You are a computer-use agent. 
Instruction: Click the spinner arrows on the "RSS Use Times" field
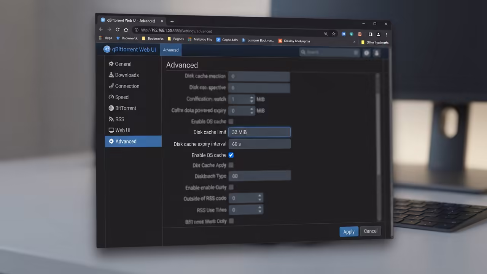tap(260, 210)
